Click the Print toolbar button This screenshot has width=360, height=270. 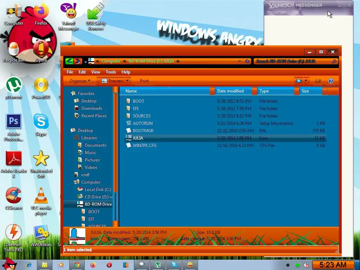pyautogui.click(x=144, y=81)
